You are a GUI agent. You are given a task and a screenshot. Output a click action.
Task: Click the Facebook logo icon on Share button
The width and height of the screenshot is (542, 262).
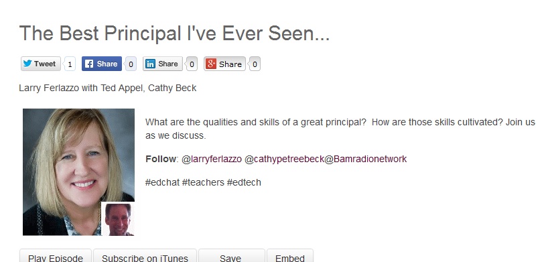point(89,64)
